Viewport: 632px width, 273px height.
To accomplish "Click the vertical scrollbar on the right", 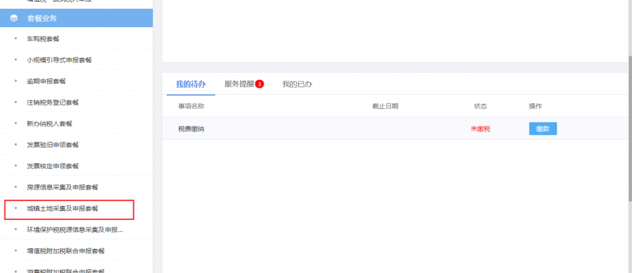I will (x=629, y=126).
